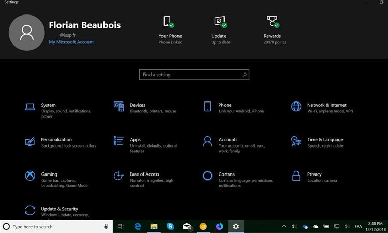Open the Phone settings category

[225, 105]
